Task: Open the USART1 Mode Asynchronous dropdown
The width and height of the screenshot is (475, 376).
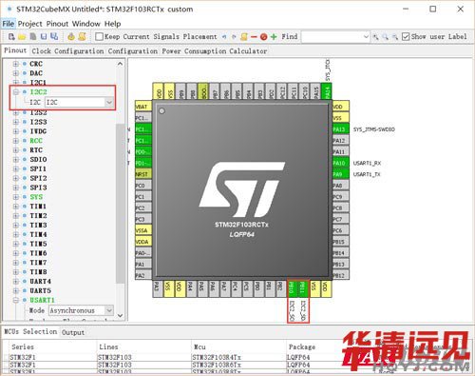Action: click(81, 310)
